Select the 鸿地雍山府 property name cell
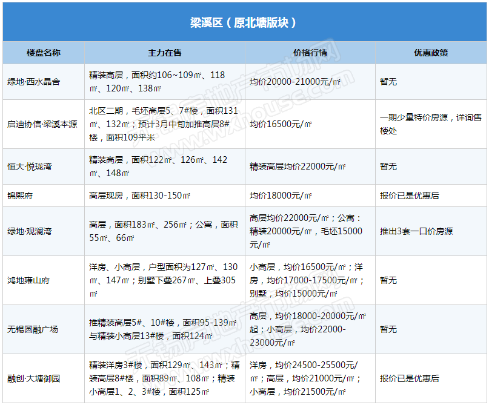The width and height of the screenshot is (489, 405). tap(29, 280)
